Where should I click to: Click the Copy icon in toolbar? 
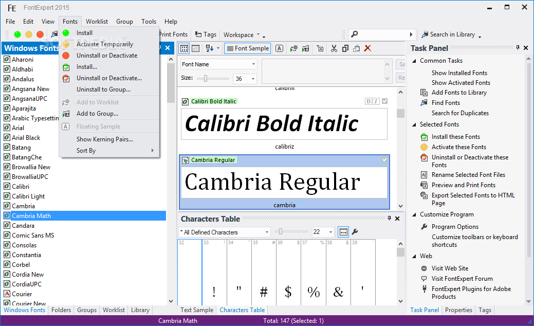[345, 48]
